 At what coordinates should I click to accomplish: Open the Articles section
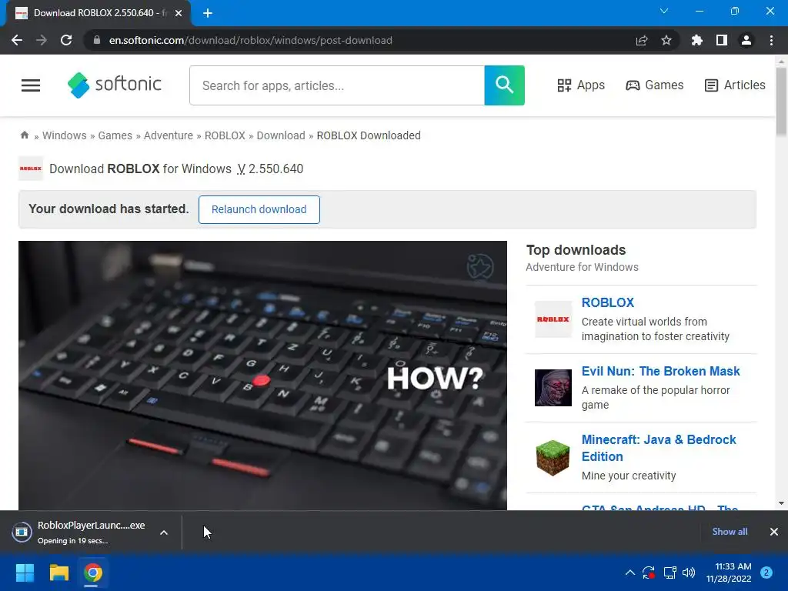click(735, 85)
